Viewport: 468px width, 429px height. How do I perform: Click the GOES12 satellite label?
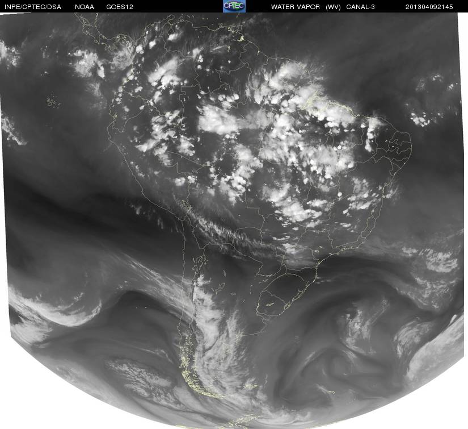tap(120, 7)
